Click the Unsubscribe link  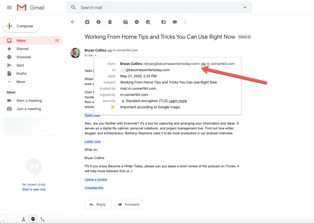[94, 187]
